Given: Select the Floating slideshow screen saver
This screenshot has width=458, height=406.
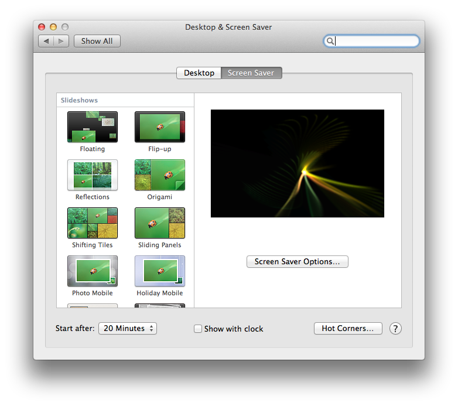Looking at the screenshot, I should click(93, 127).
